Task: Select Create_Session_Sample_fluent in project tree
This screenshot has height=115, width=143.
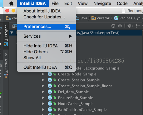Action: (85, 86)
